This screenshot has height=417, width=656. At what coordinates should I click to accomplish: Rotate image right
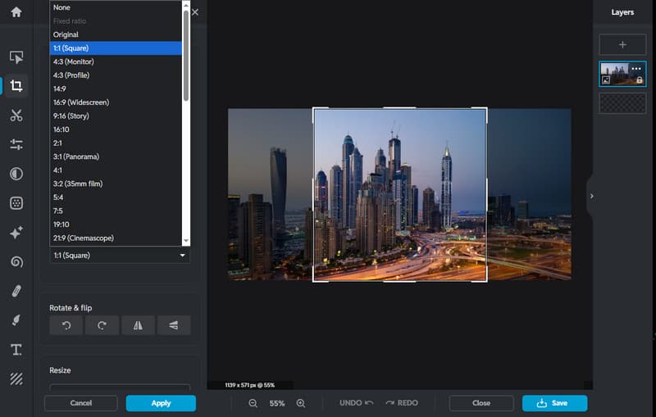coord(102,325)
